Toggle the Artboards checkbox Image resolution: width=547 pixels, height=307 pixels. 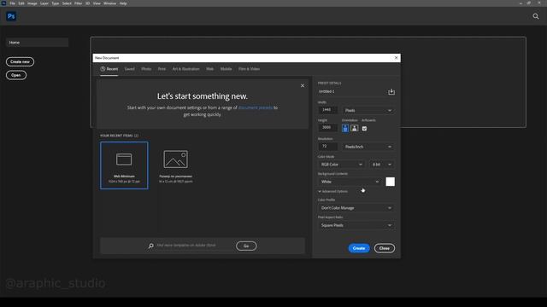tap(364, 129)
